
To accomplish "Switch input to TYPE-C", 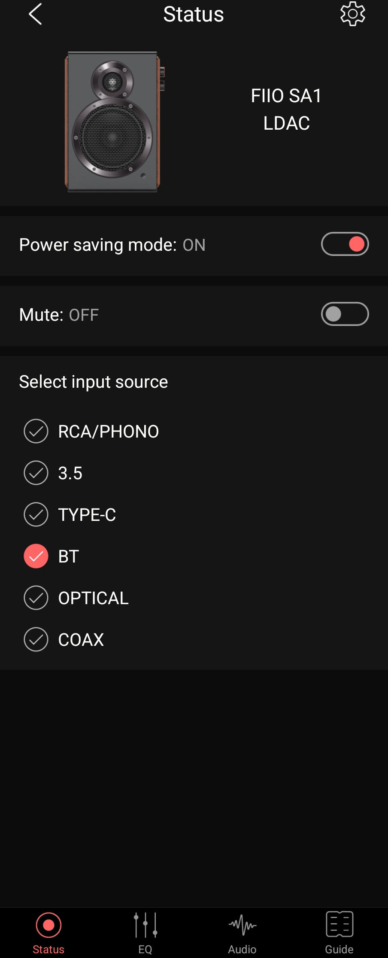I will (36, 514).
